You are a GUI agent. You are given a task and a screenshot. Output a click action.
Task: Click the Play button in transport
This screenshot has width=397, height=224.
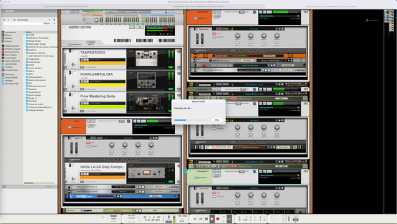click(212, 218)
